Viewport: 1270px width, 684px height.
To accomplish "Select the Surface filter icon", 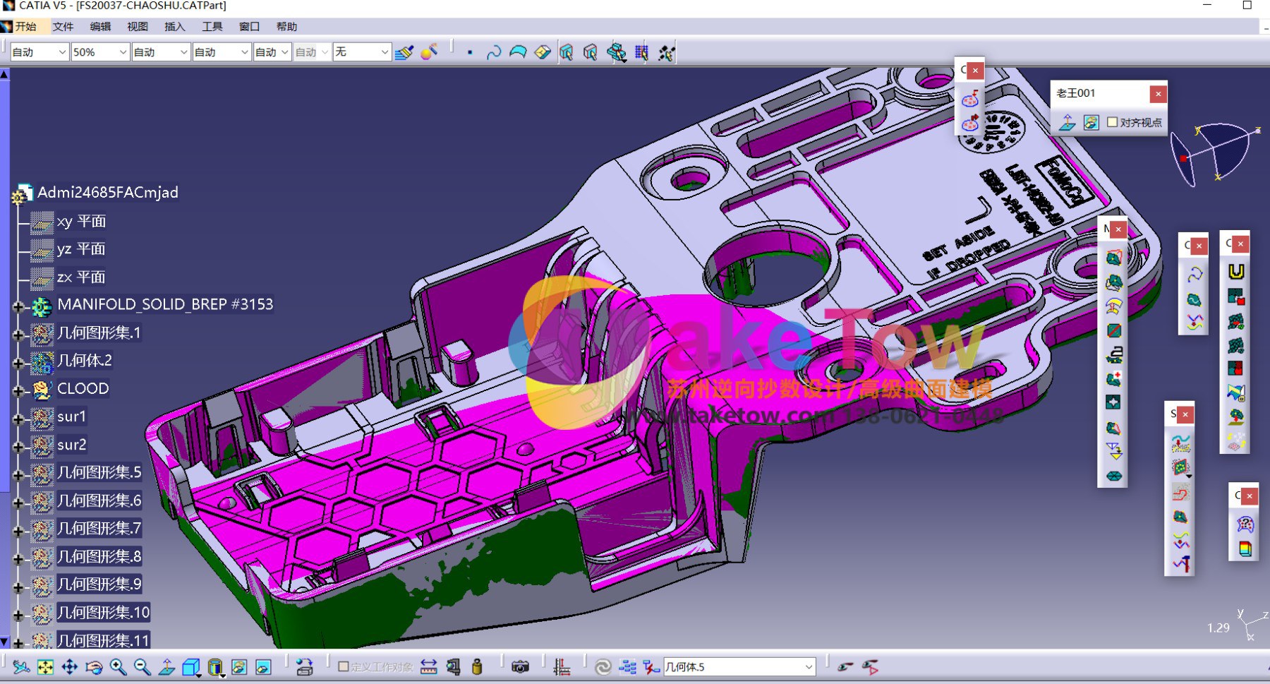I will click(x=518, y=52).
